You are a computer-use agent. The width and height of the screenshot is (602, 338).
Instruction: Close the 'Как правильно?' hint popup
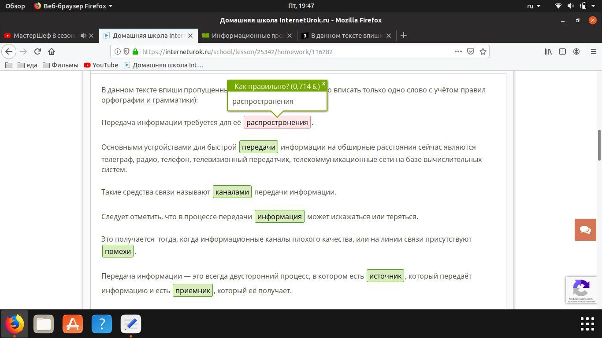coord(323,83)
